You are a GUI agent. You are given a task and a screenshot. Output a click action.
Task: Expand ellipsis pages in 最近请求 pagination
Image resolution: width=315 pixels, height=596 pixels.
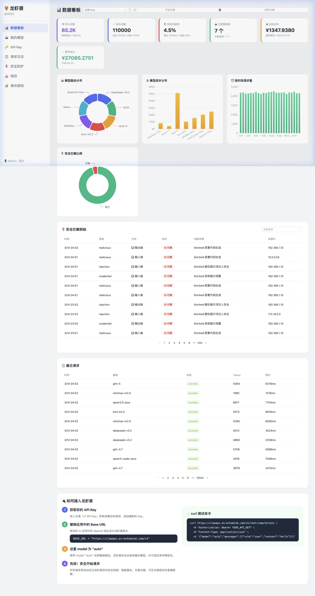pos(193,478)
